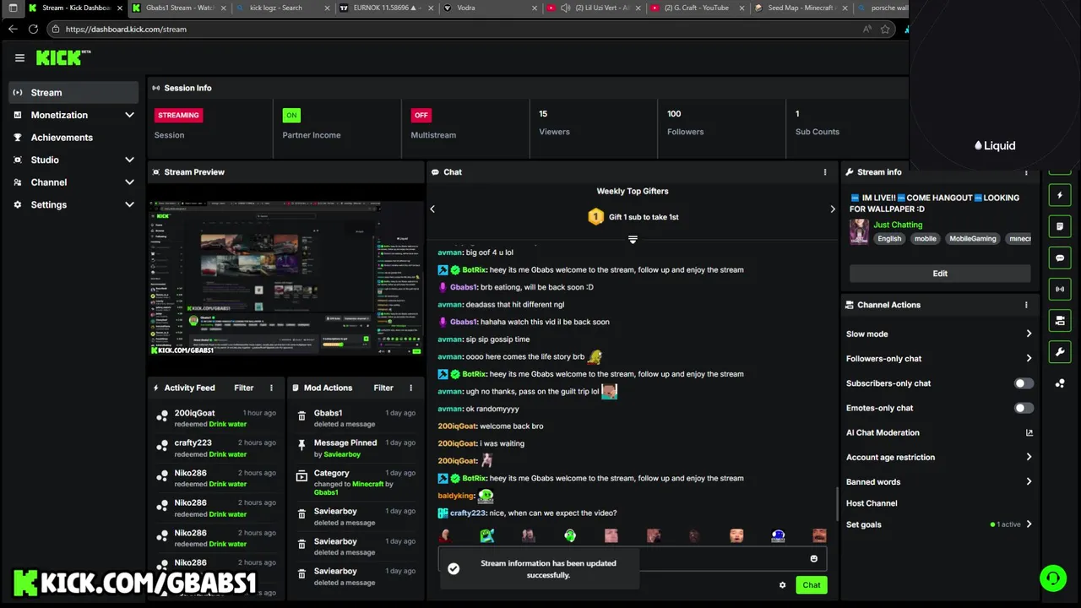Open the lightning bolt quick actions panel icon

point(1060,195)
